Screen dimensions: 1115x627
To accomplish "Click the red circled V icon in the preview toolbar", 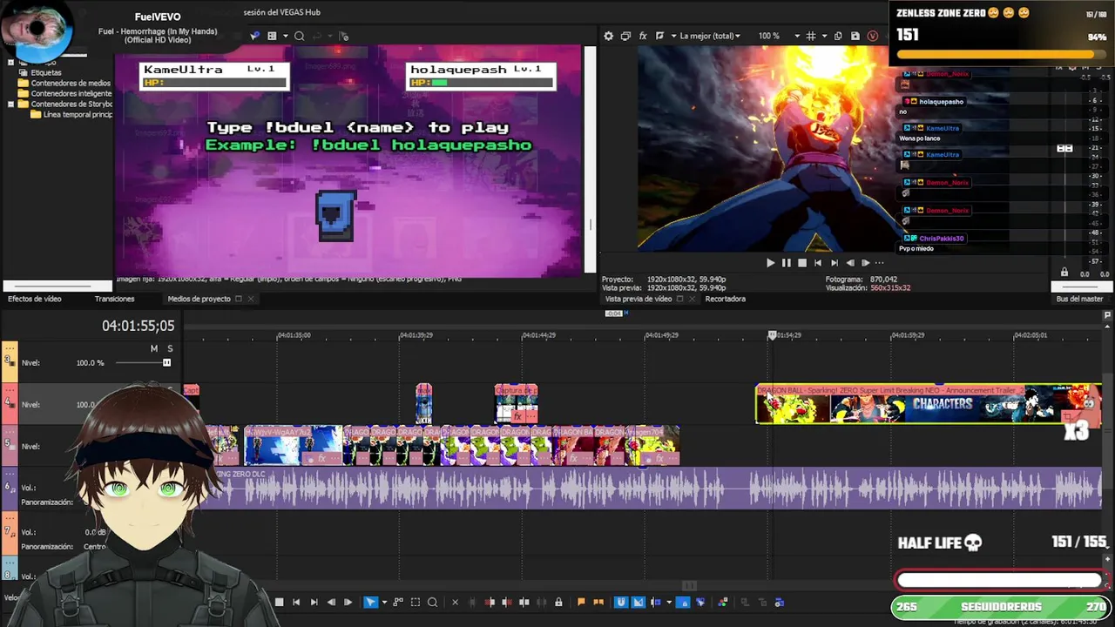I will pyautogui.click(x=873, y=36).
